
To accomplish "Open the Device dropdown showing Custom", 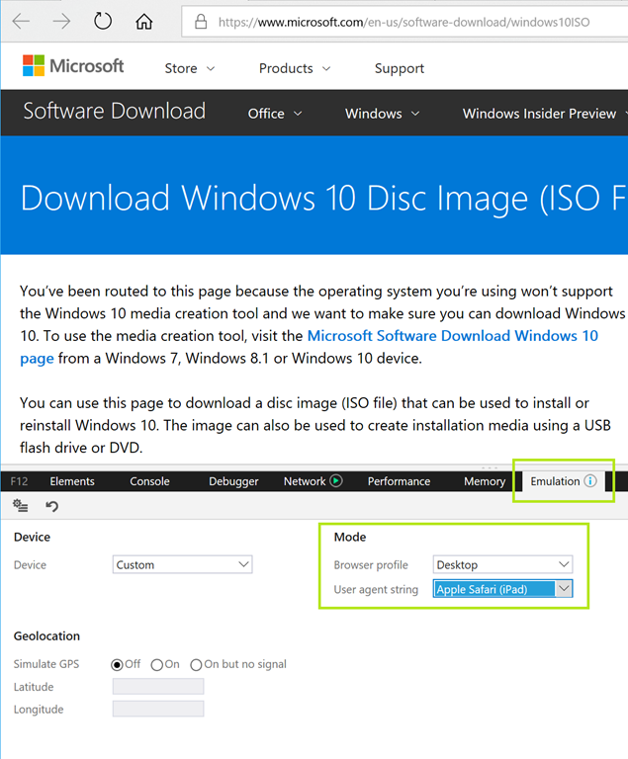I will [183, 565].
